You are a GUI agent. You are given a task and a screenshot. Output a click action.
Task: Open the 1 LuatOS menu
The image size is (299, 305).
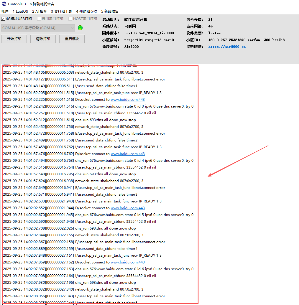[20, 11]
